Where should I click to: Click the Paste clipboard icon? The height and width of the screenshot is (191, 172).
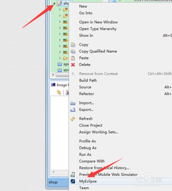(x=73, y=58)
